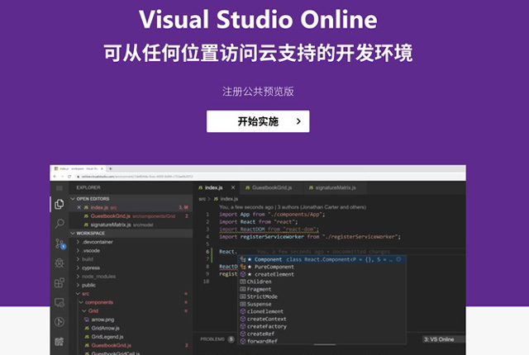Select the createContext autocomplete suggestion
This screenshot has width=529, height=355.
point(322,319)
